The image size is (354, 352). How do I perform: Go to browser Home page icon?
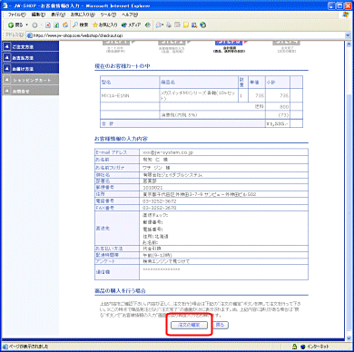65,25
